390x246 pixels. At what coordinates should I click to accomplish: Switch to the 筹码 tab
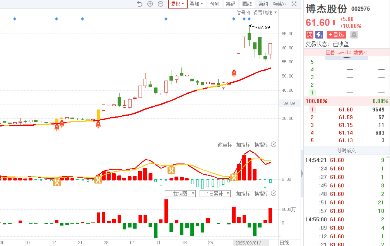[231, 4]
